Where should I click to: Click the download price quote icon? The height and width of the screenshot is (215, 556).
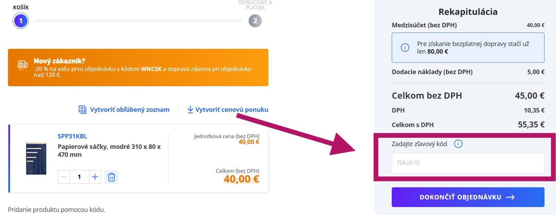190,109
